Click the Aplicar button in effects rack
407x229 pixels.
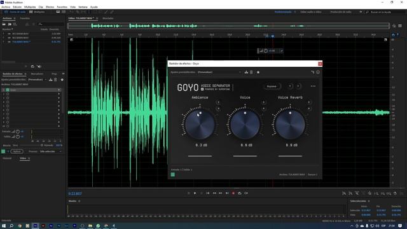point(17,151)
